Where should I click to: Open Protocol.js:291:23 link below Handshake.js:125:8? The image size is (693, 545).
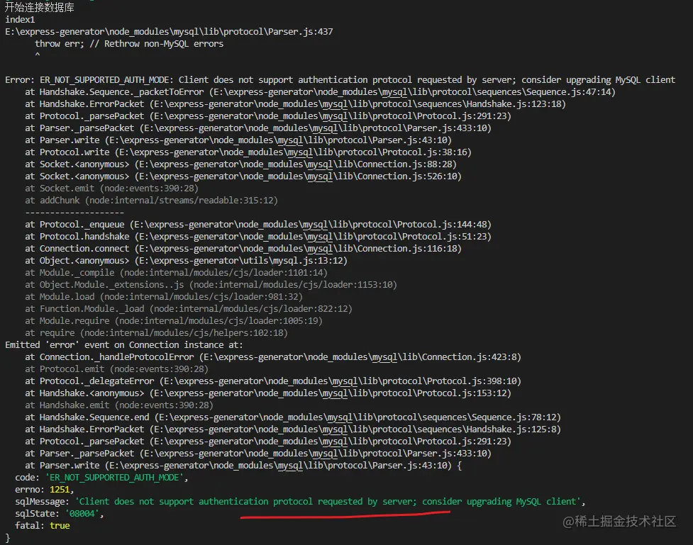pos(330,442)
